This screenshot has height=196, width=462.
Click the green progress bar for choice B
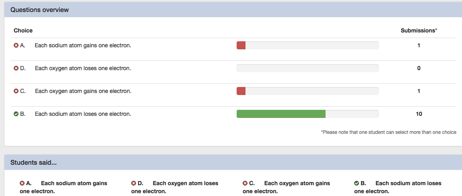click(x=281, y=114)
